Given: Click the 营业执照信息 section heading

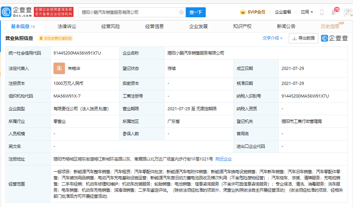Looking at the screenshot, I should click(x=19, y=38).
